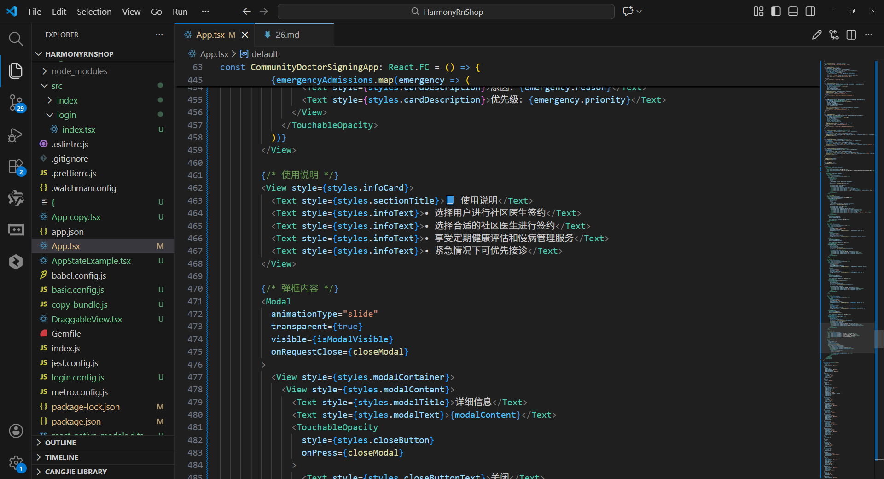Open the pinwheel-star extension icon in activity bar
This screenshot has width=884, height=479.
(16, 199)
